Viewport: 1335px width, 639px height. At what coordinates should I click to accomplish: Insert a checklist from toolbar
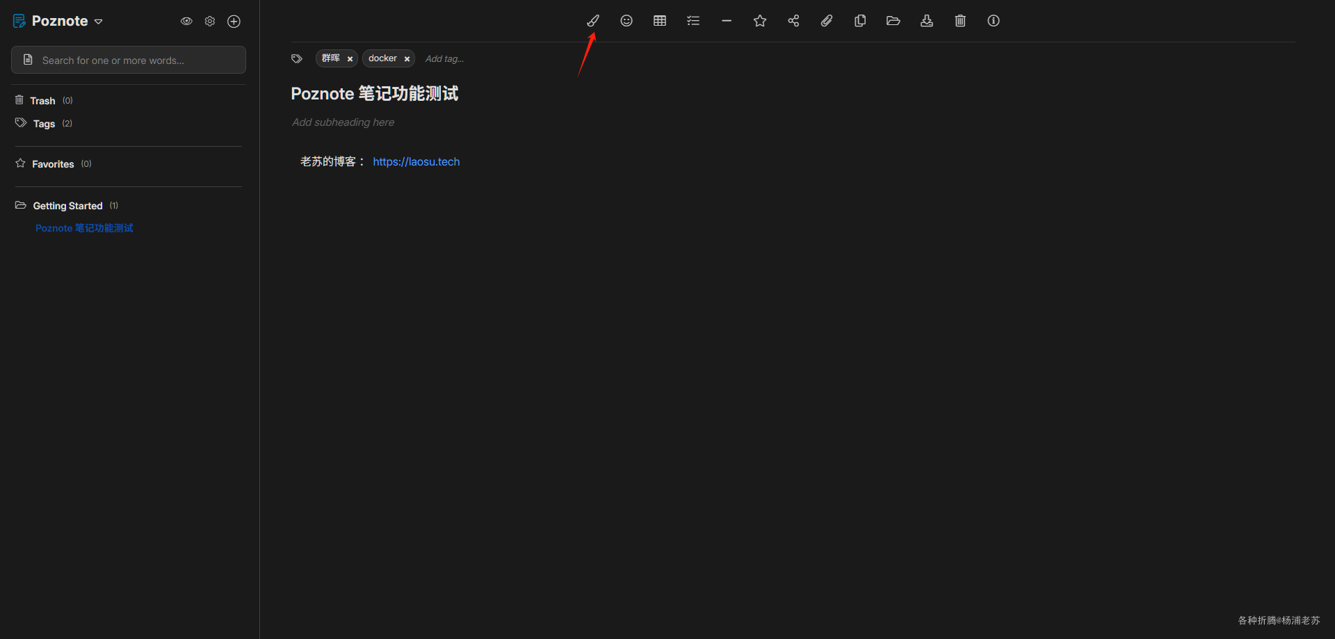[693, 21]
